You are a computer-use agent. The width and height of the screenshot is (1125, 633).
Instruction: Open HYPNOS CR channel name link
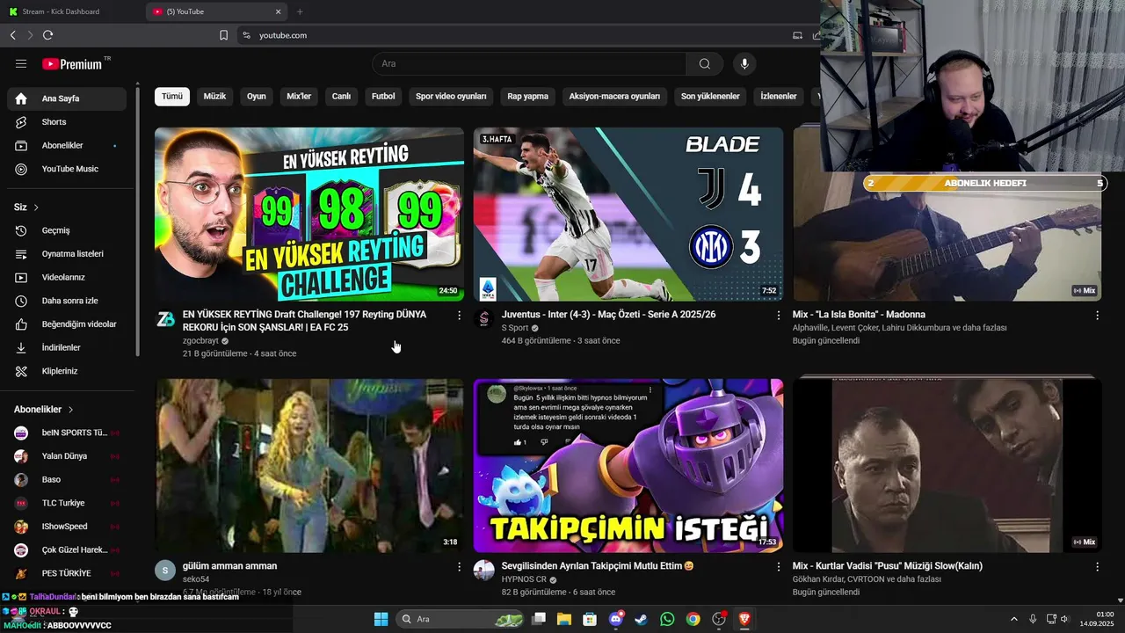click(524, 579)
